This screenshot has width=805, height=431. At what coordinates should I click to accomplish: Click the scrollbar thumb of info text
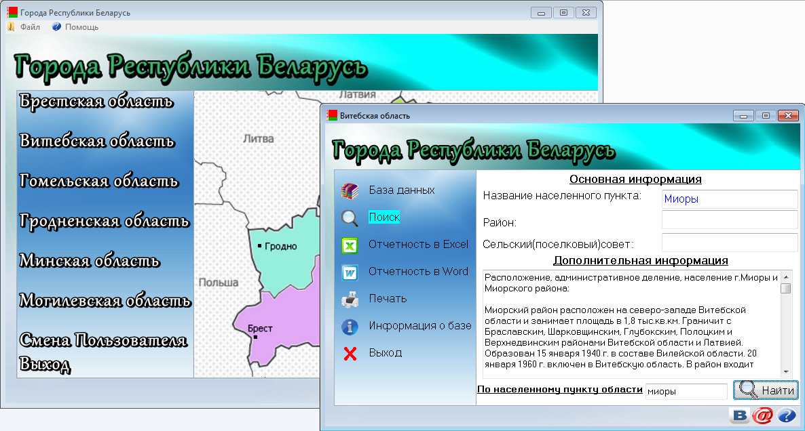[x=786, y=289]
